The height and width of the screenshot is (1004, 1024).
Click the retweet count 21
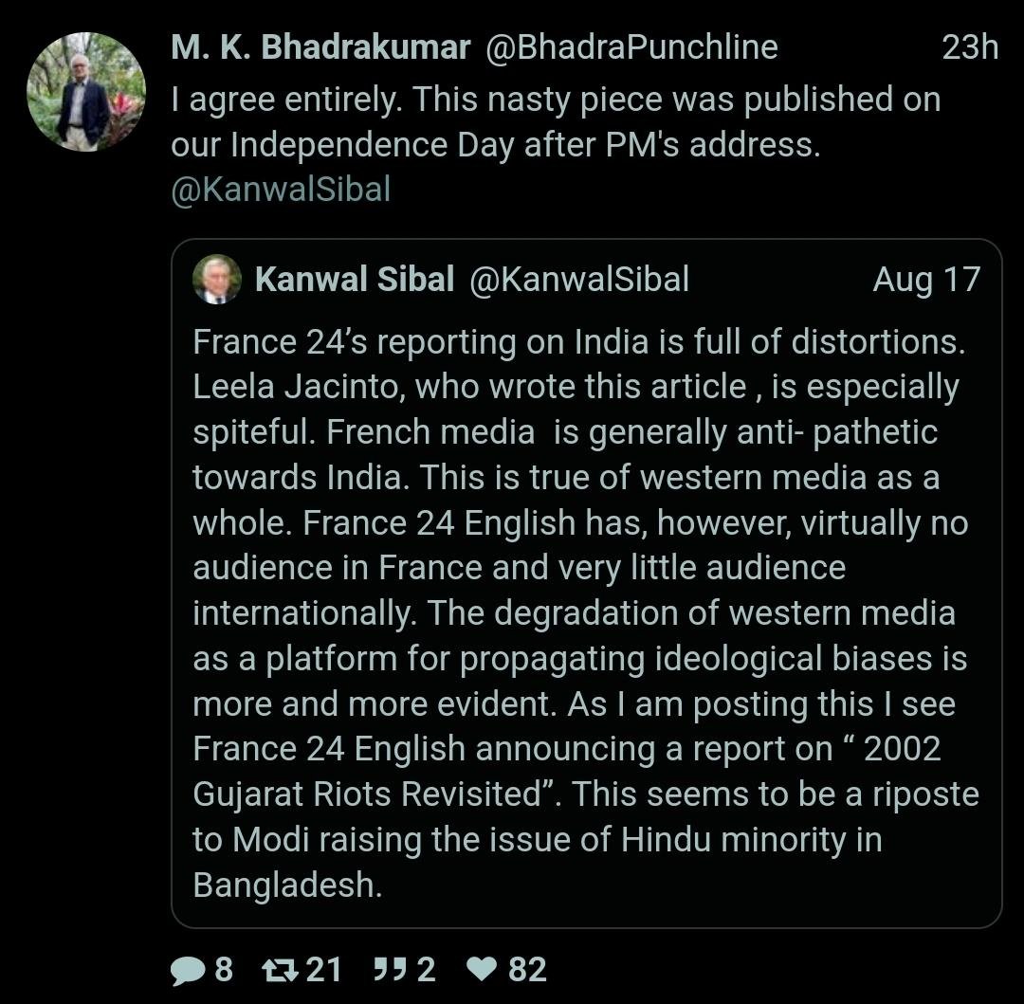324,970
